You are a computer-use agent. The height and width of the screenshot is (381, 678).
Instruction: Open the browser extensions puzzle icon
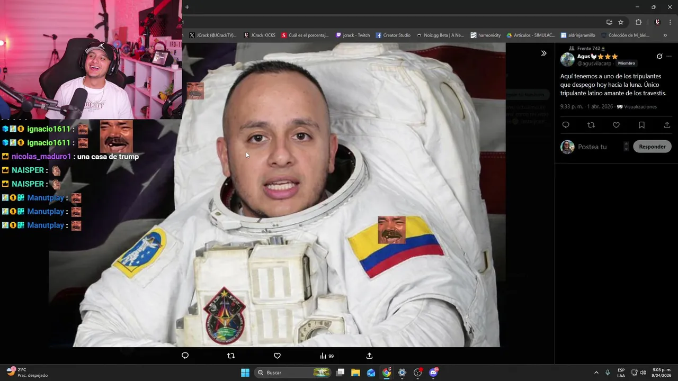click(x=638, y=22)
